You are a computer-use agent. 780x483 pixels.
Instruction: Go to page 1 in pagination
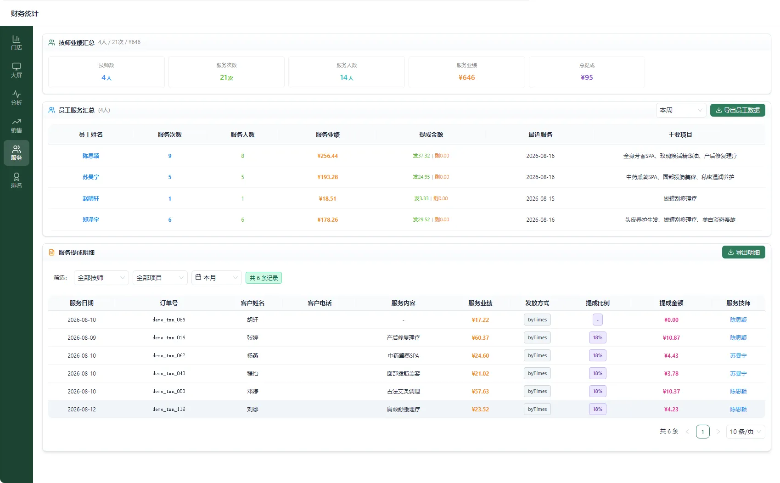point(703,432)
